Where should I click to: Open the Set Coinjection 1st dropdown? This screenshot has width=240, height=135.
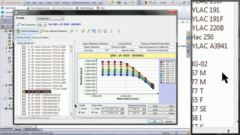(x=42, y=24)
